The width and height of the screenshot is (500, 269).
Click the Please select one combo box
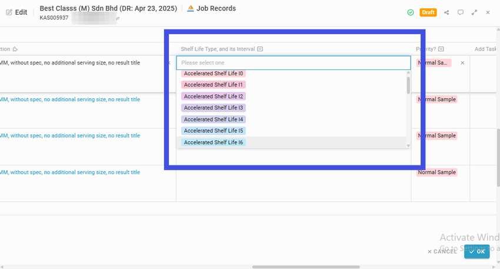(294, 63)
